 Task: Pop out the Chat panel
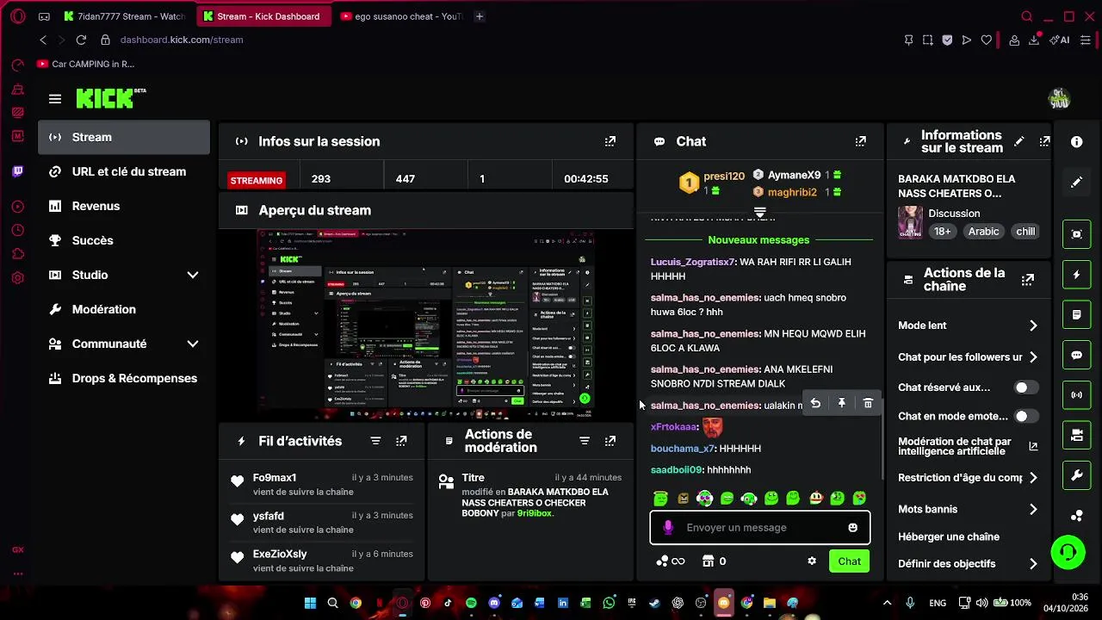click(860, 141)
